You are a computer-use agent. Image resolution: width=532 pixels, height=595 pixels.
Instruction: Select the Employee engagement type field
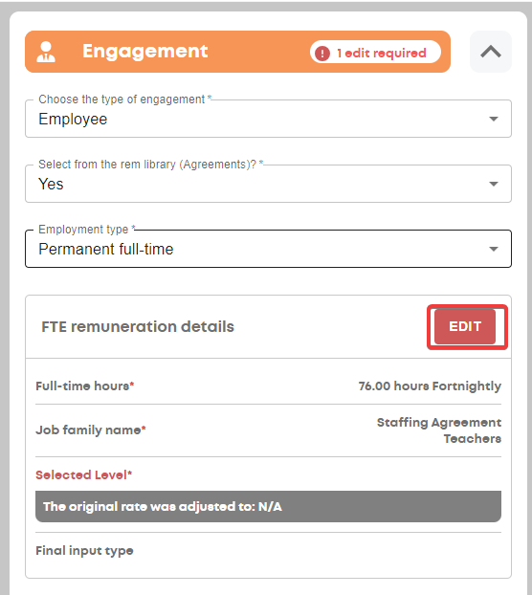(x=268, y=119)
